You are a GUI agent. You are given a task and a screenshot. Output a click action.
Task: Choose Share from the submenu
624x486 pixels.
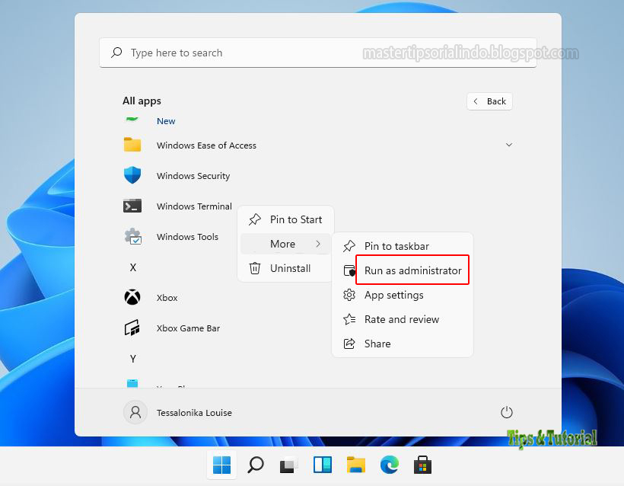point(403,344)
